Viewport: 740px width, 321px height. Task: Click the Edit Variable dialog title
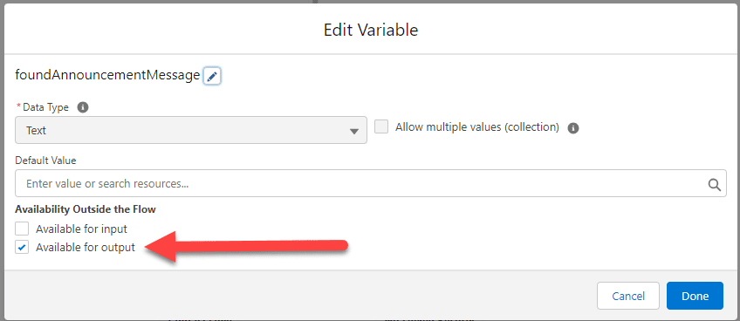coord(371,30)
